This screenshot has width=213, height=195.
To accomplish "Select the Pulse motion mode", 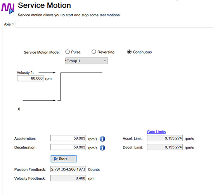I will 68,52.
